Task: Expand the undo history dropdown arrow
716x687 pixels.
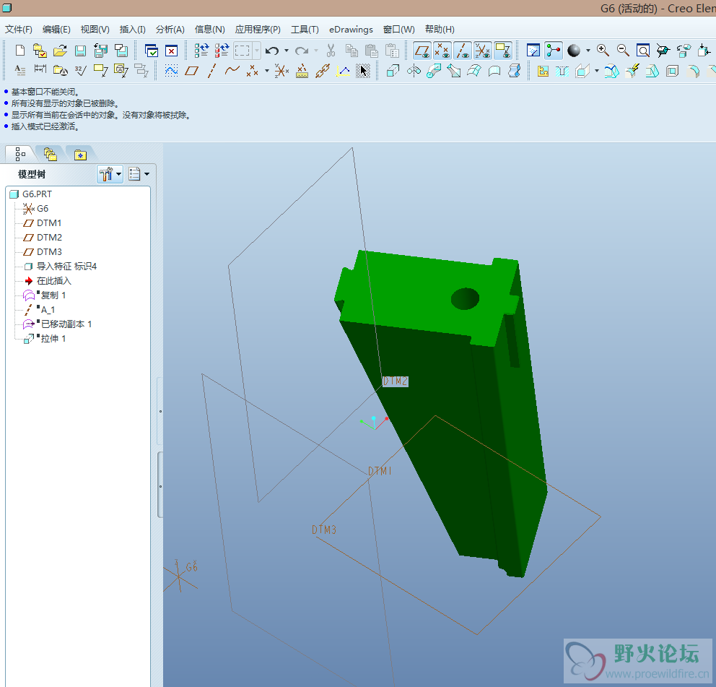Action: 287,51
